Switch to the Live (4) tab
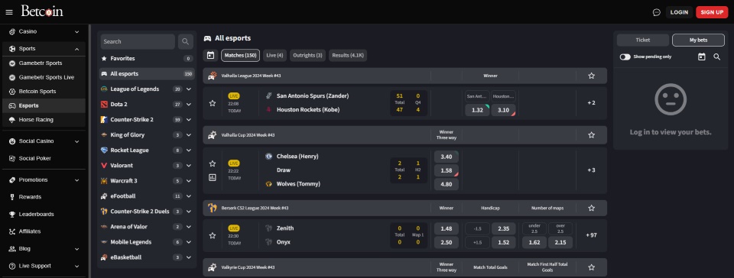The image size is (734, 278). (274, 55)
